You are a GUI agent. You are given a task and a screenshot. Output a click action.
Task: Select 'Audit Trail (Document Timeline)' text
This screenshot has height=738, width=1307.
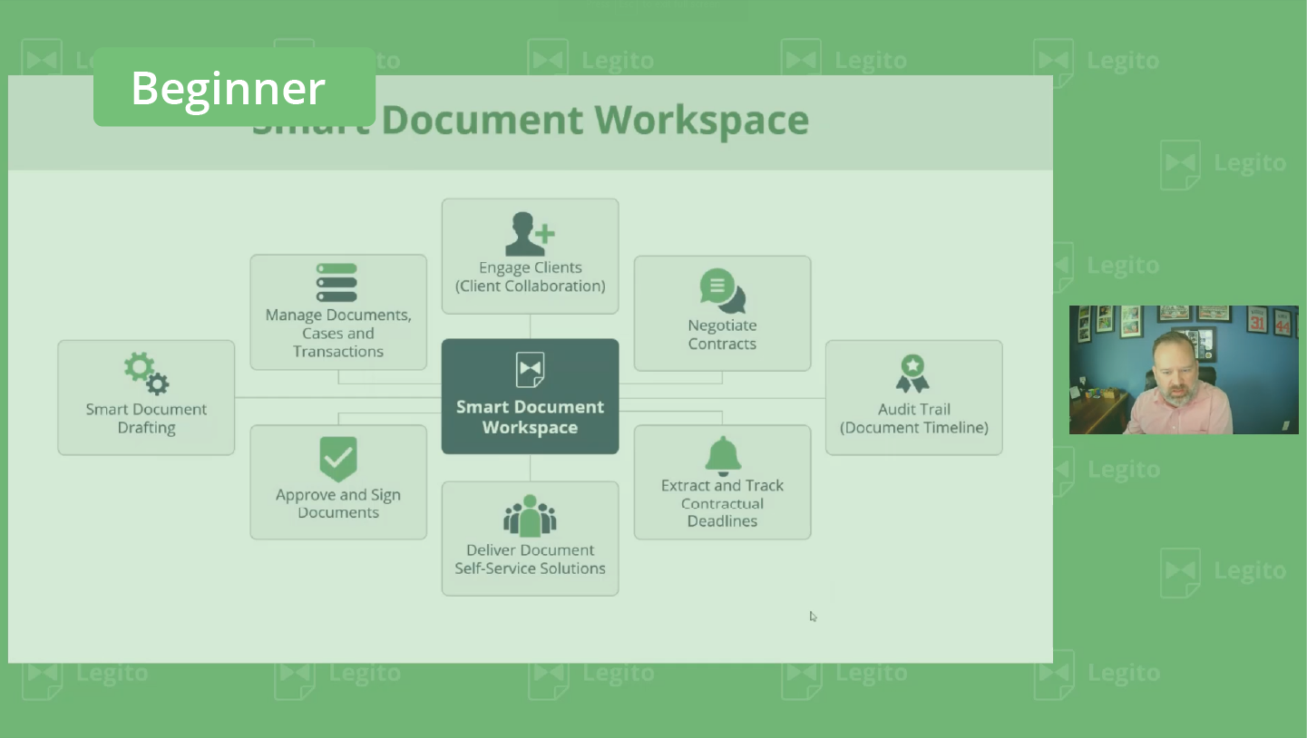point(914,418)
